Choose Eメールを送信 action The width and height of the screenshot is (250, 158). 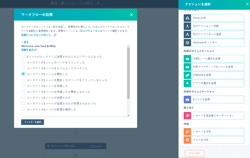click(214, 100)
